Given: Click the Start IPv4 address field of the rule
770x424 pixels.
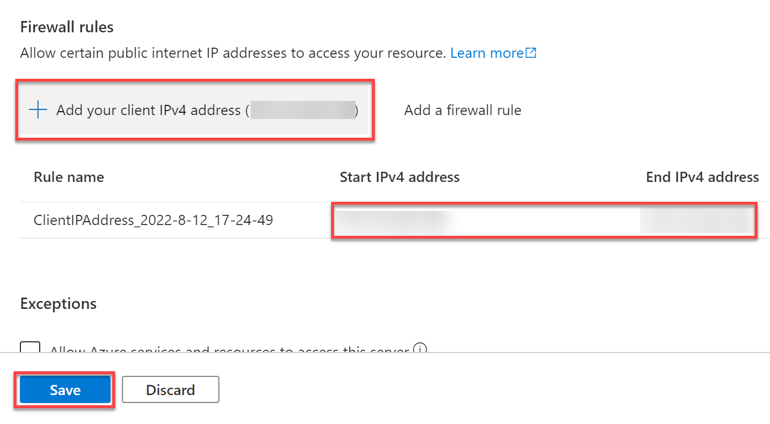Looking at the screenshot, I should (x=397, y=220).
